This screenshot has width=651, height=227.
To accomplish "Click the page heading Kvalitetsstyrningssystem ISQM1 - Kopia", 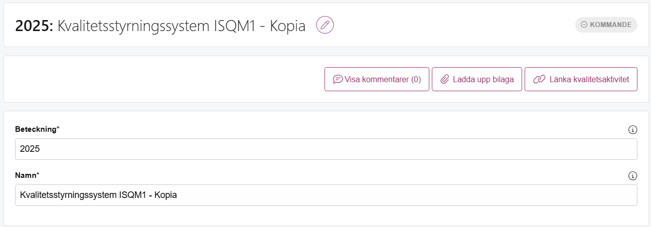I will [182, 26].
